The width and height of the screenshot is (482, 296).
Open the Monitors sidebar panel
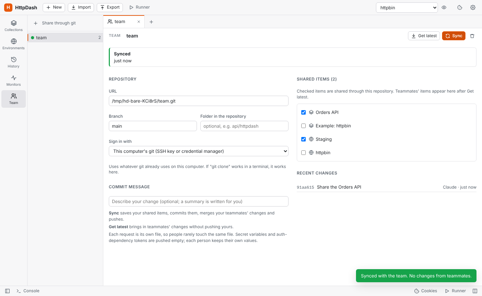(13, 81)
